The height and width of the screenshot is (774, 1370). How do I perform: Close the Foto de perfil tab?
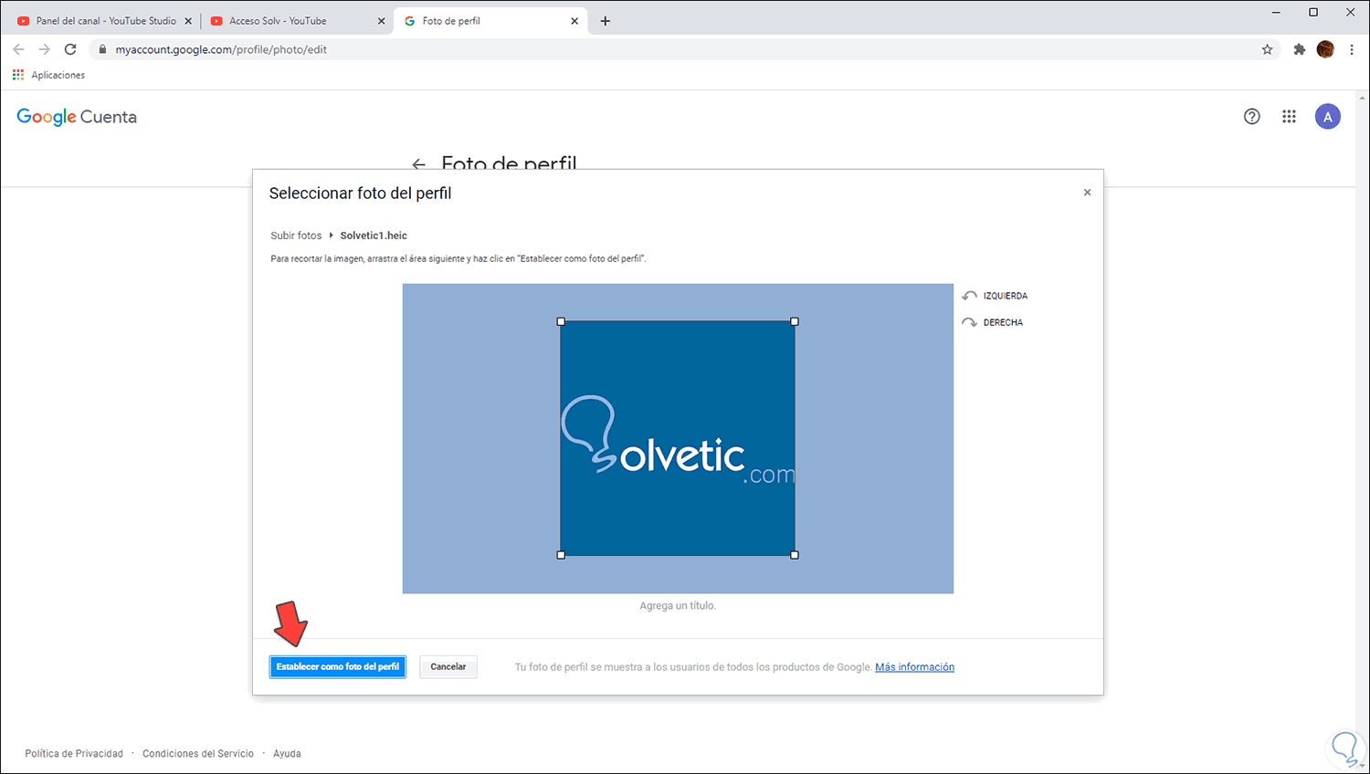pyautogui.click(x=574, y=21)
